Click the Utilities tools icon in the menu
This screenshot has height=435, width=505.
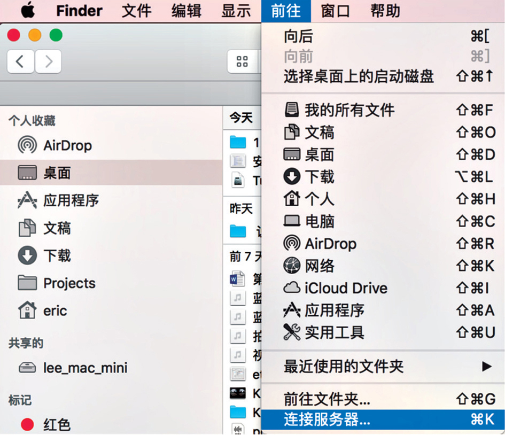point(292,332)
